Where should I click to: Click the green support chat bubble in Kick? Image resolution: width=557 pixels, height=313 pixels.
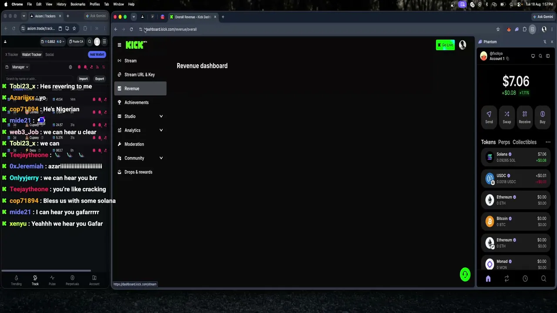[x=465, y=274]
